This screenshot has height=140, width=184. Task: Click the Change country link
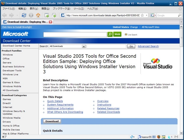pyautogui.click(x=134, y=27)
